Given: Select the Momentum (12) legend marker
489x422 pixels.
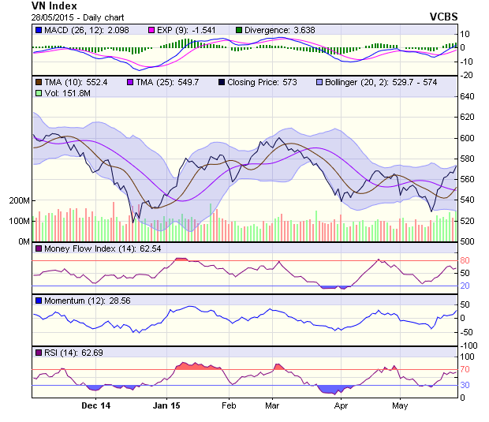Looking at the screenshot, I should point(38,301).
